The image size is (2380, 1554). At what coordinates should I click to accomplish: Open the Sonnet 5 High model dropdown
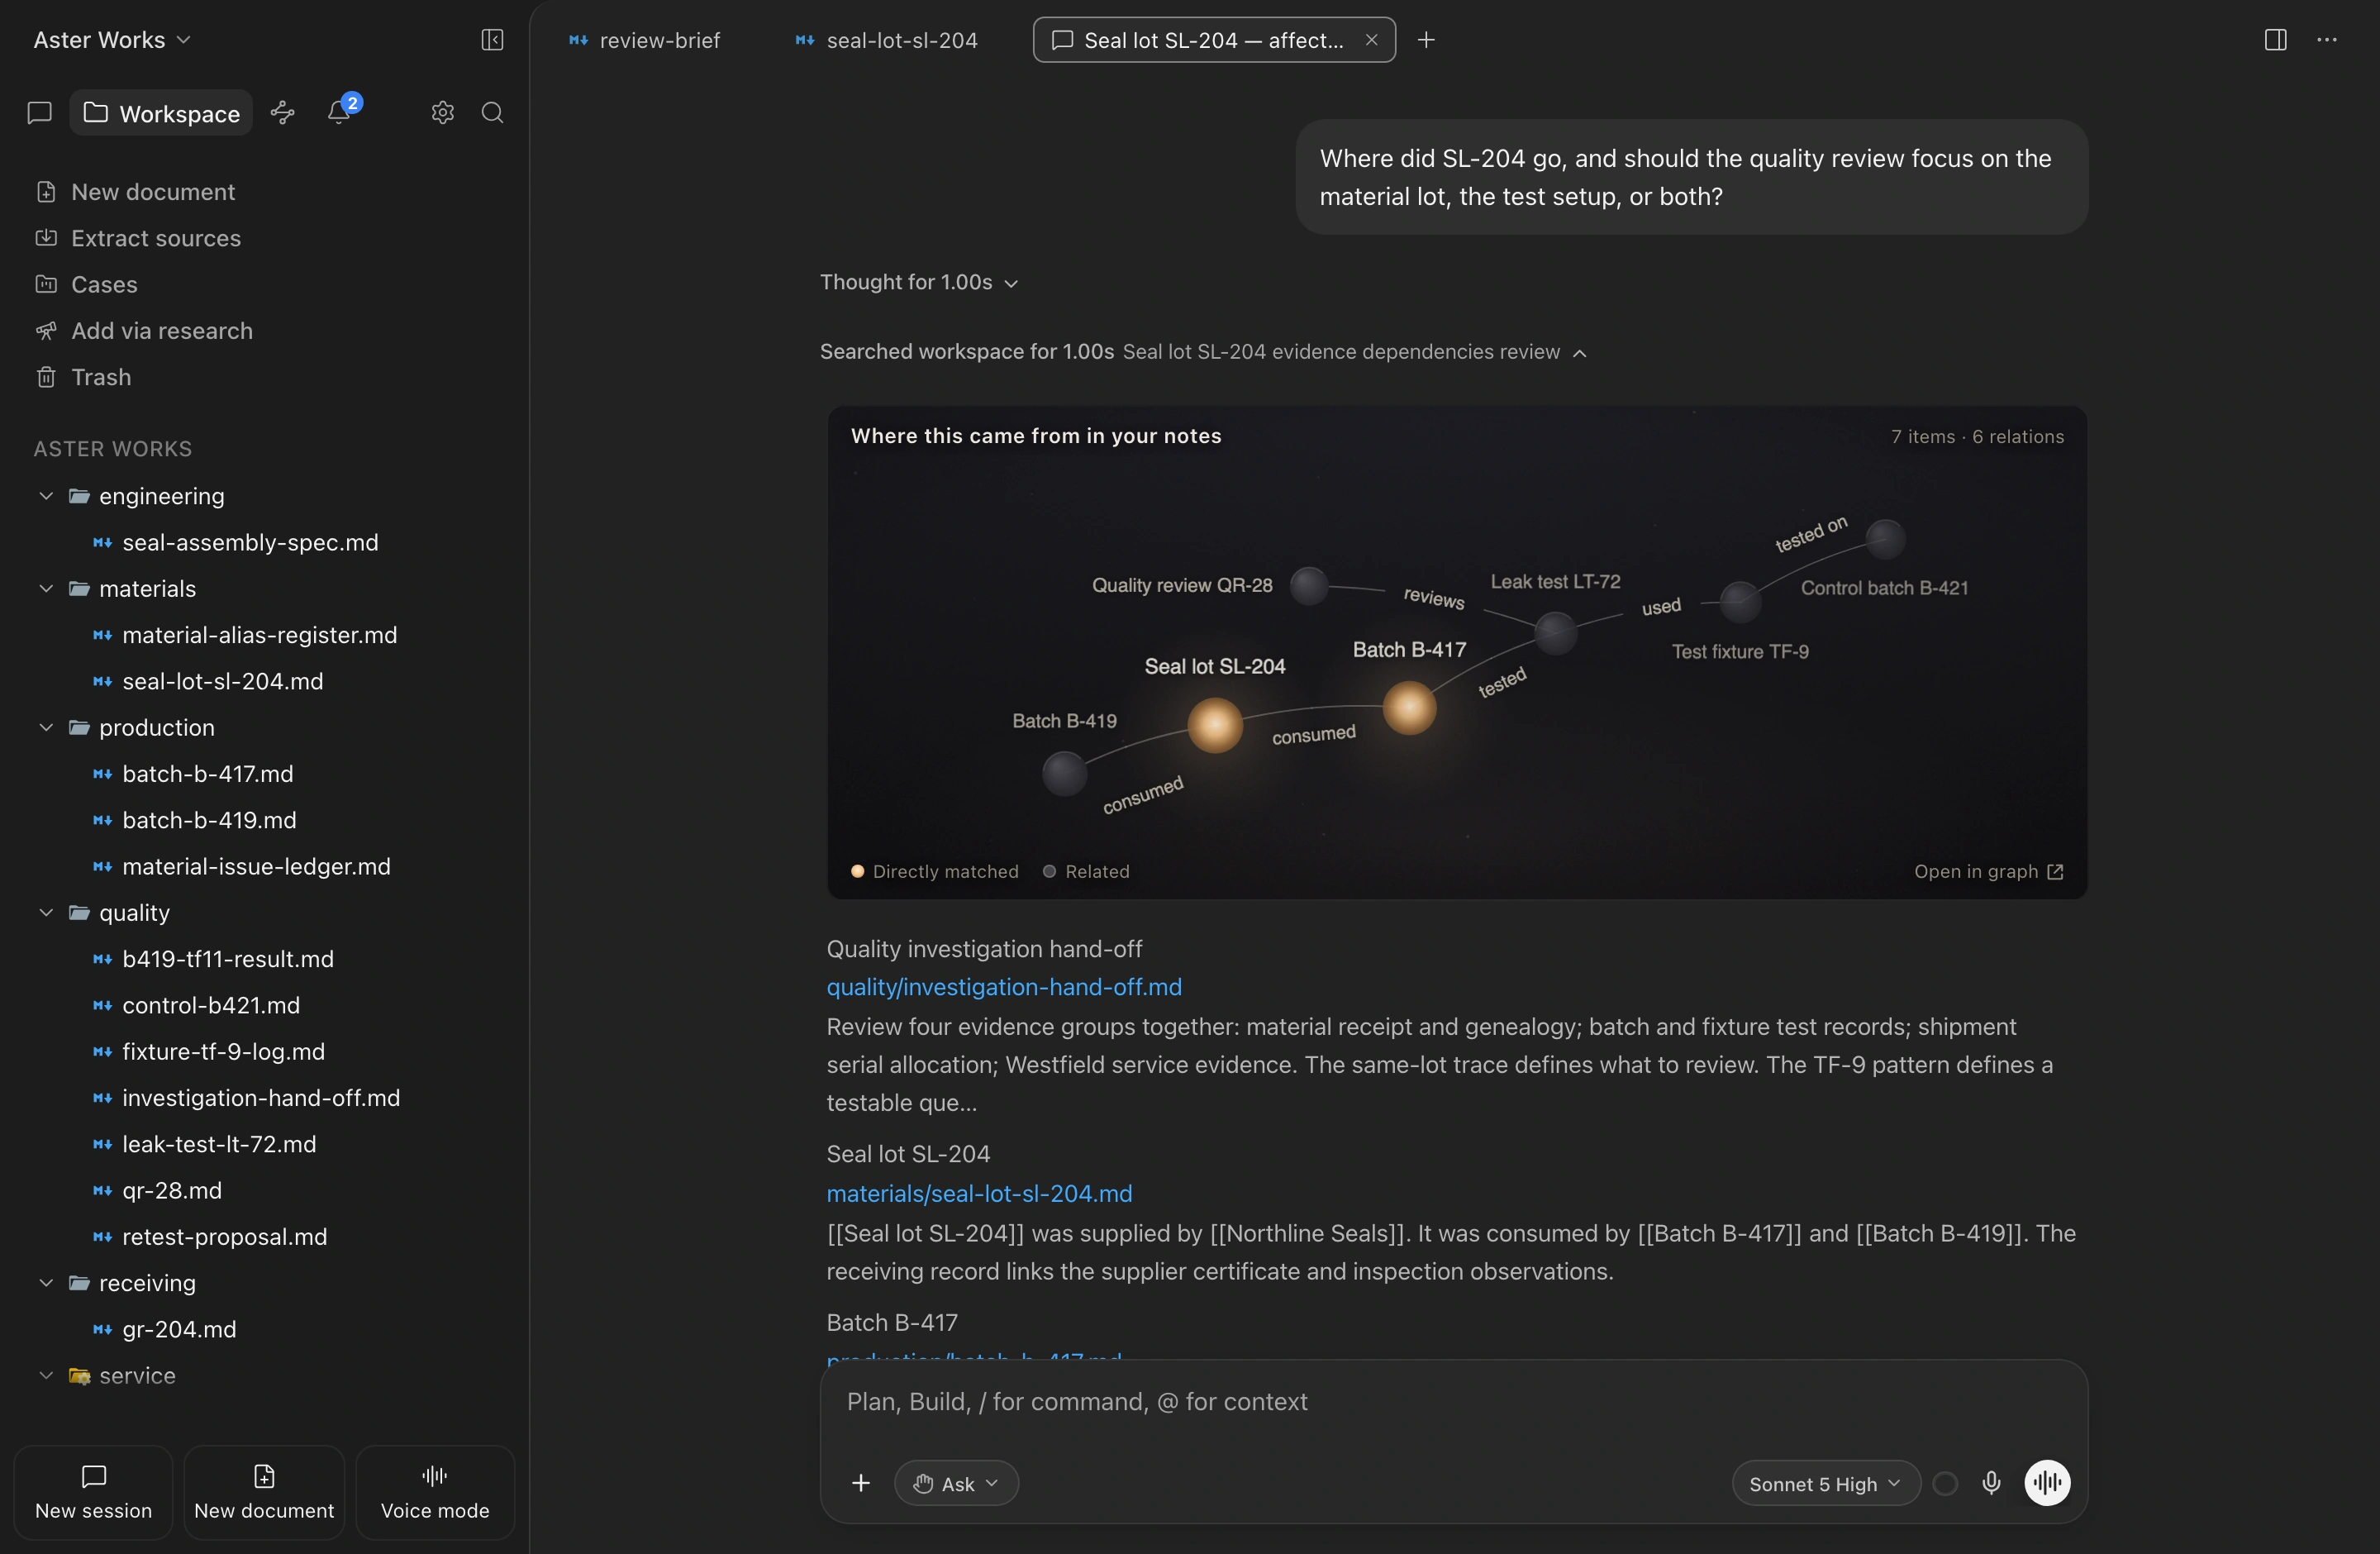click(1825, 1483)
